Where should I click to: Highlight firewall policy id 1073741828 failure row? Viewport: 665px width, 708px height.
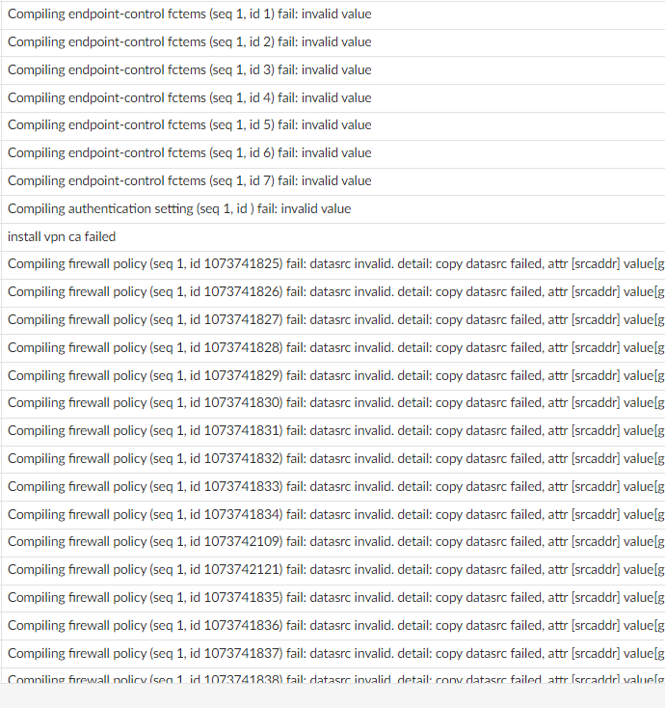click(x=332, y=347)
